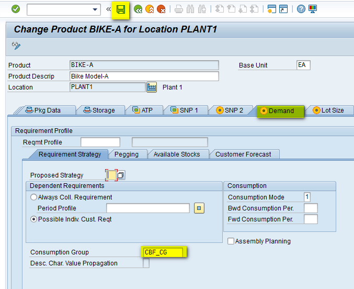
Task: Open the command field dropdown arrow
Action: (95, 9)
